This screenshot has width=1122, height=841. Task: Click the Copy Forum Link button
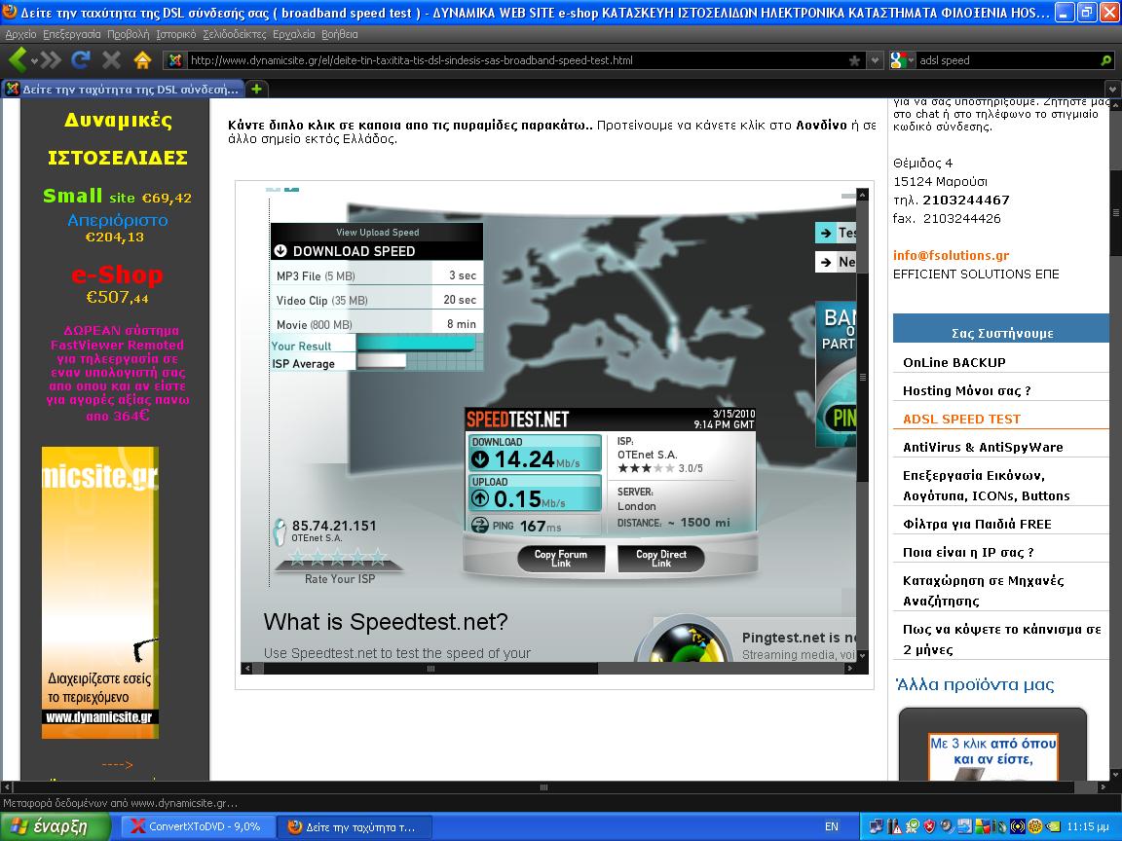coord(561,559)
